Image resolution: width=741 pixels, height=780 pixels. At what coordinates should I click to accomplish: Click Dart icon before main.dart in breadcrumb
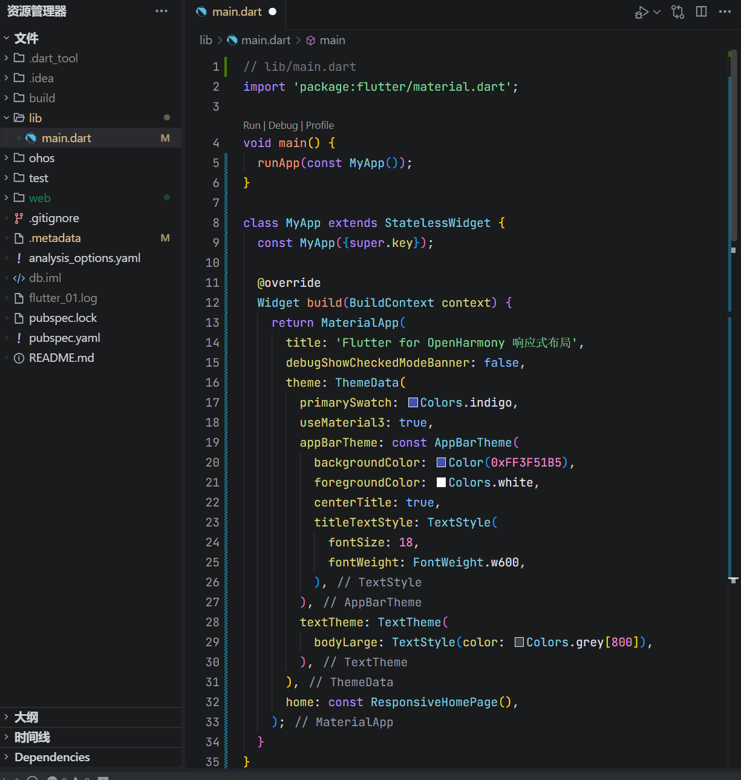point(232,40)
